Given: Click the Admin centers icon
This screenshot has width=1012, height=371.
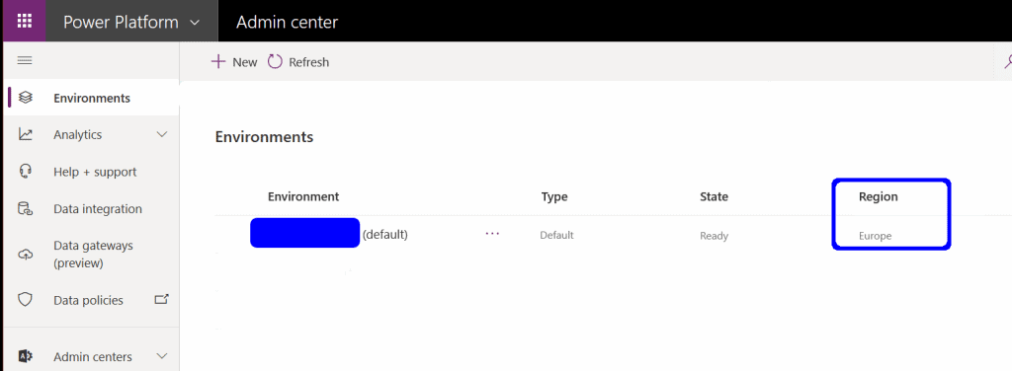Looking at the screenshot, I should point(25,356).
